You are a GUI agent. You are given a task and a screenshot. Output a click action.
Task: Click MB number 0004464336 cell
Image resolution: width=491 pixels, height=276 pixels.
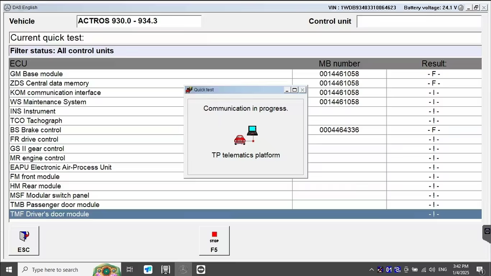click(339, 130)
